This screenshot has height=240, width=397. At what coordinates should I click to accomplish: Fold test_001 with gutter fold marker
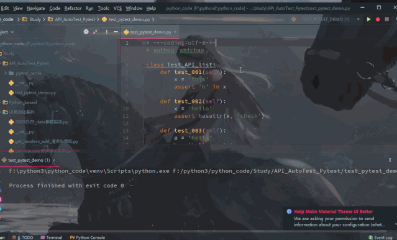pyautogui.click(x=144, y=73)
